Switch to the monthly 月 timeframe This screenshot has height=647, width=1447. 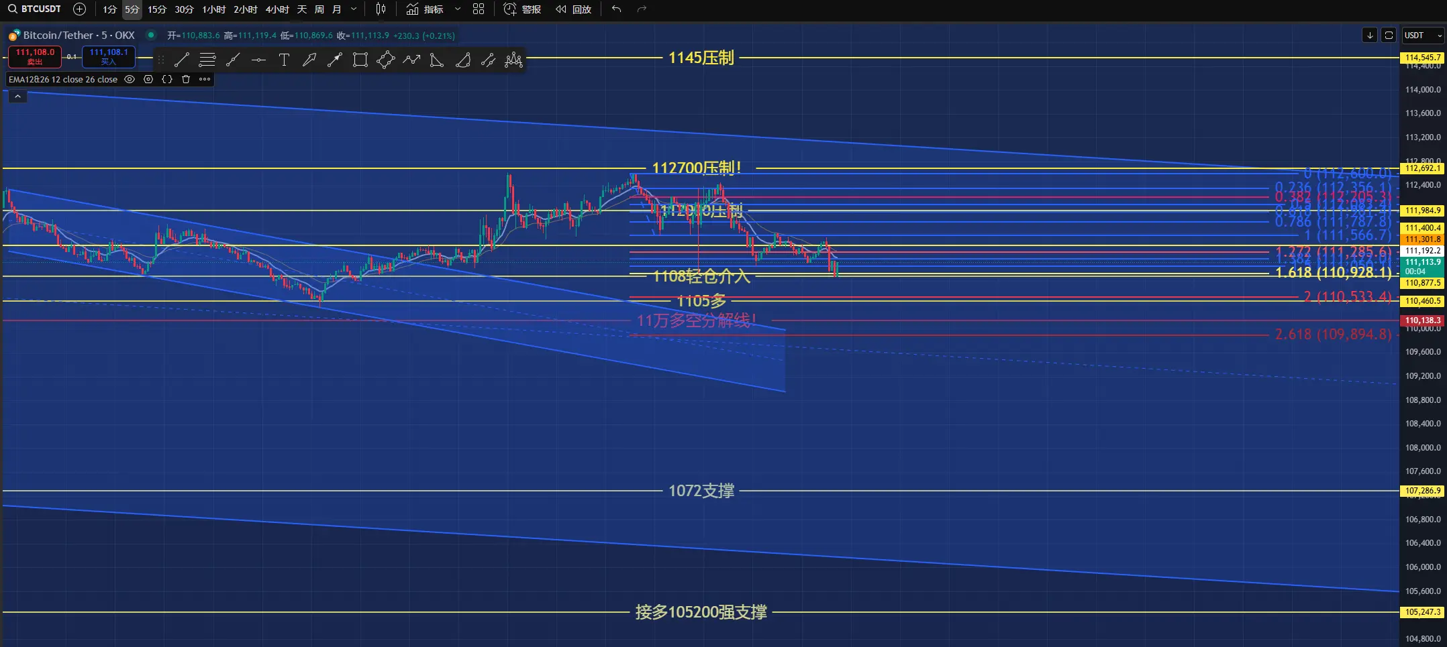coord(337,9)
